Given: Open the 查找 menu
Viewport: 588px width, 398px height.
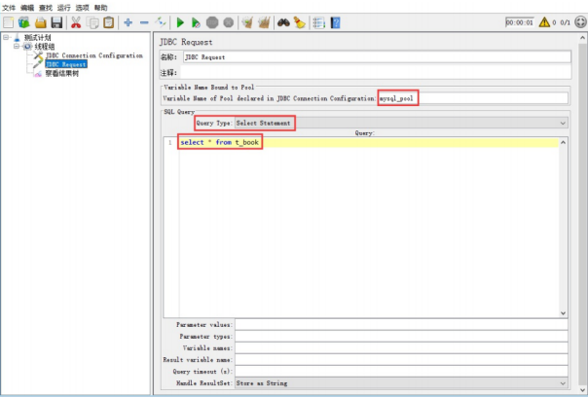Looking at the screenshot, I should pos(46,8).
